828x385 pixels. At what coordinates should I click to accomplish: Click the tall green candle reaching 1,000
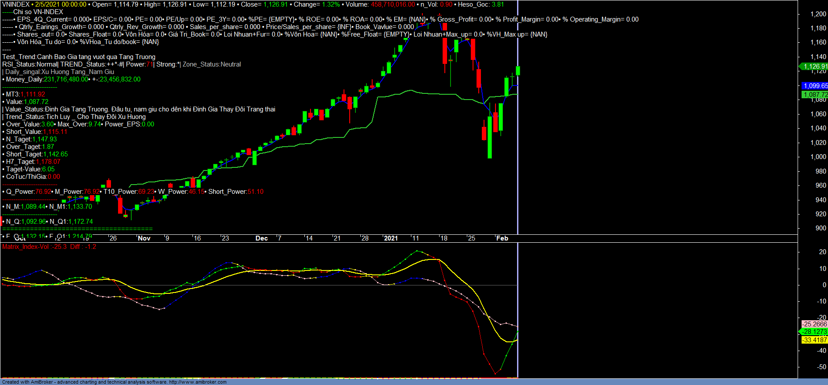489,137
